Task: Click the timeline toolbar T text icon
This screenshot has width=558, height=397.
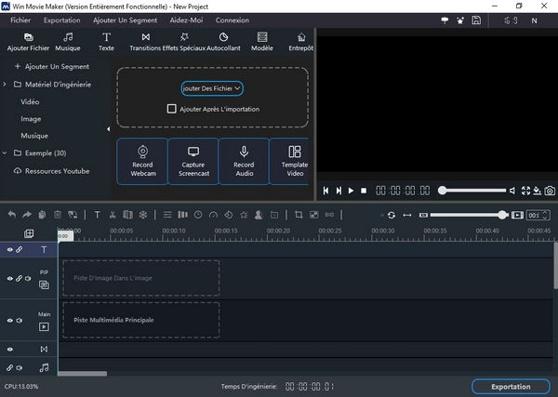Action: click(x=97, y=215)
